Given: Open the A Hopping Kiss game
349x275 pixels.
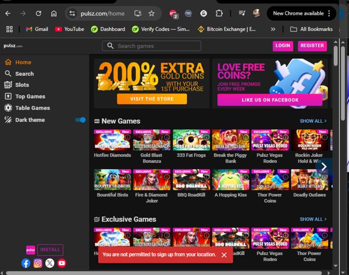Looking at the screenshot, I should (231, 180).
